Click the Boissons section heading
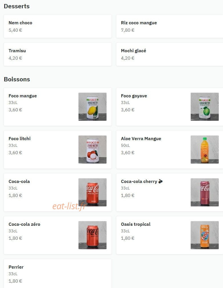The height and width of the screenshot is (288, 223). 17,79
